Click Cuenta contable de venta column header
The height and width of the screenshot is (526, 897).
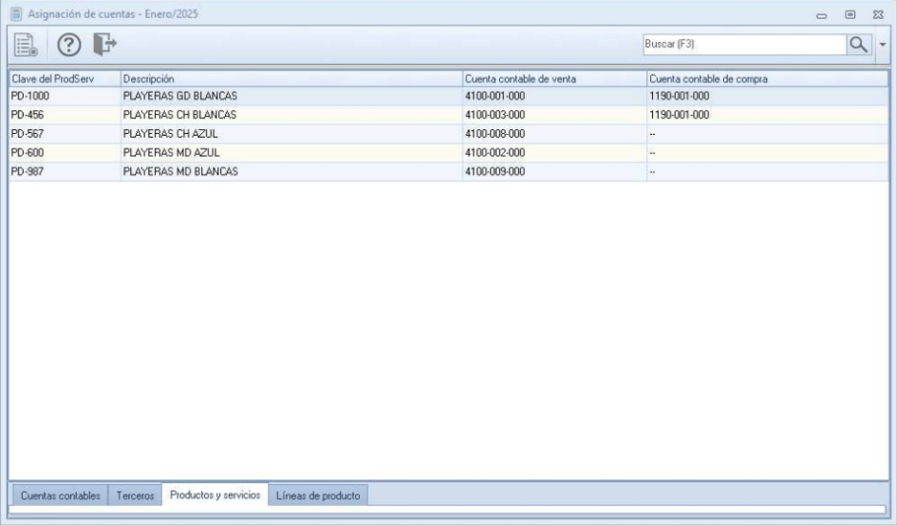click(554, 79)
